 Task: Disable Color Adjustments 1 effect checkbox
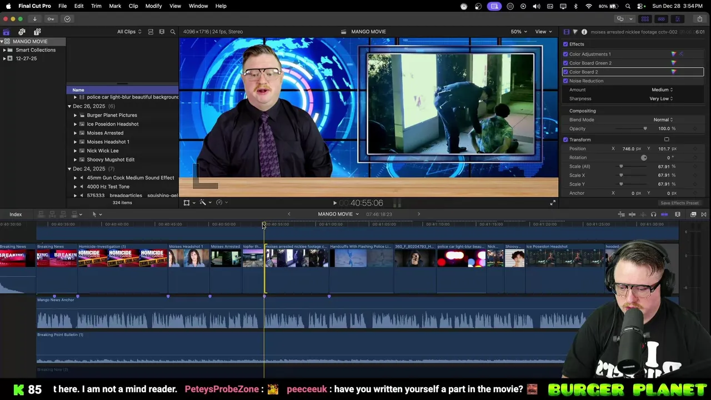click(x=565, y=54)
